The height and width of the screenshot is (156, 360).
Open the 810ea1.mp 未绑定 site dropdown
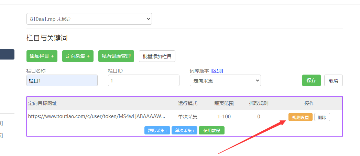[x=89, y=19]
